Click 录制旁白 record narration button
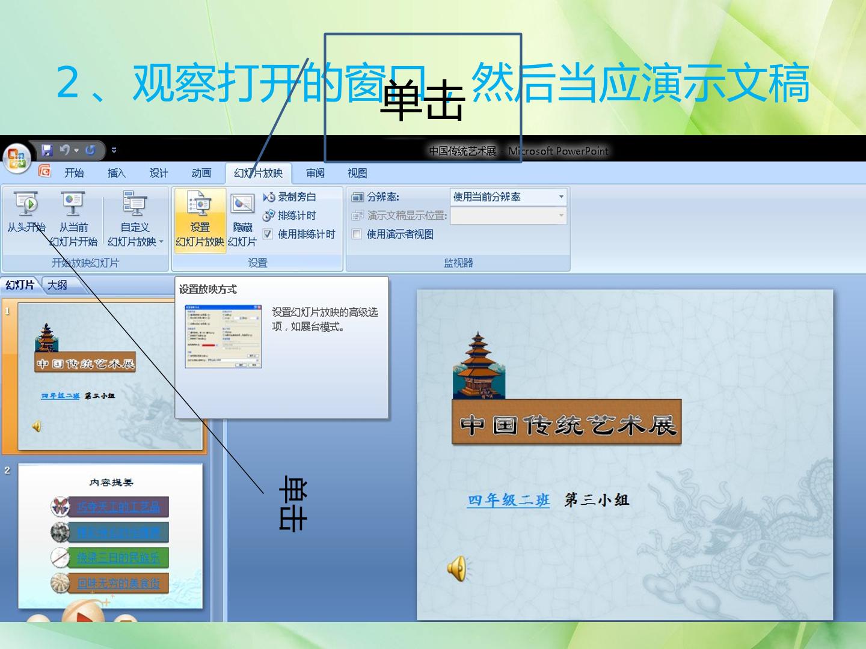This screenshot has height=649, width=866. coord(290,197)
